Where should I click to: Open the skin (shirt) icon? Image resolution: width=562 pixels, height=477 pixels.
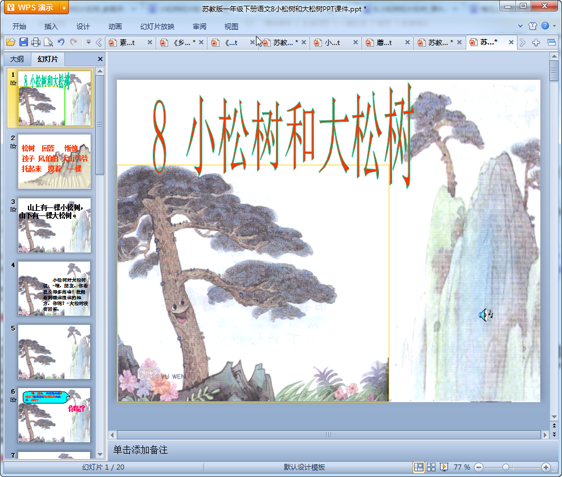(x=532, y=26)
